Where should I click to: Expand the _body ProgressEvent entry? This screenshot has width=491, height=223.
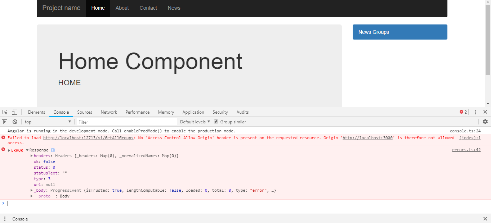pos(32,190)
